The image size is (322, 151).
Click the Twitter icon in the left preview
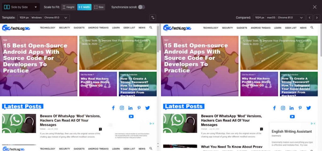click(x=147, y=108)
